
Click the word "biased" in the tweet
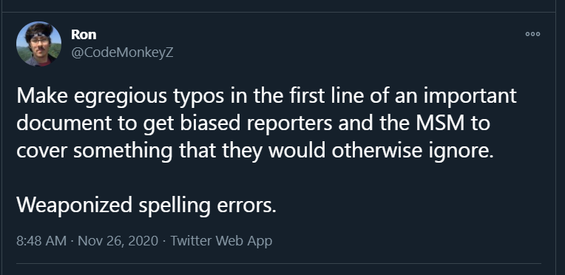click(x=210, y=123)
